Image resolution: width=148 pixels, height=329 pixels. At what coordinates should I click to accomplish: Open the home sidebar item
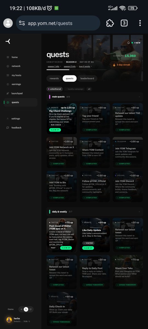point(21,57)
